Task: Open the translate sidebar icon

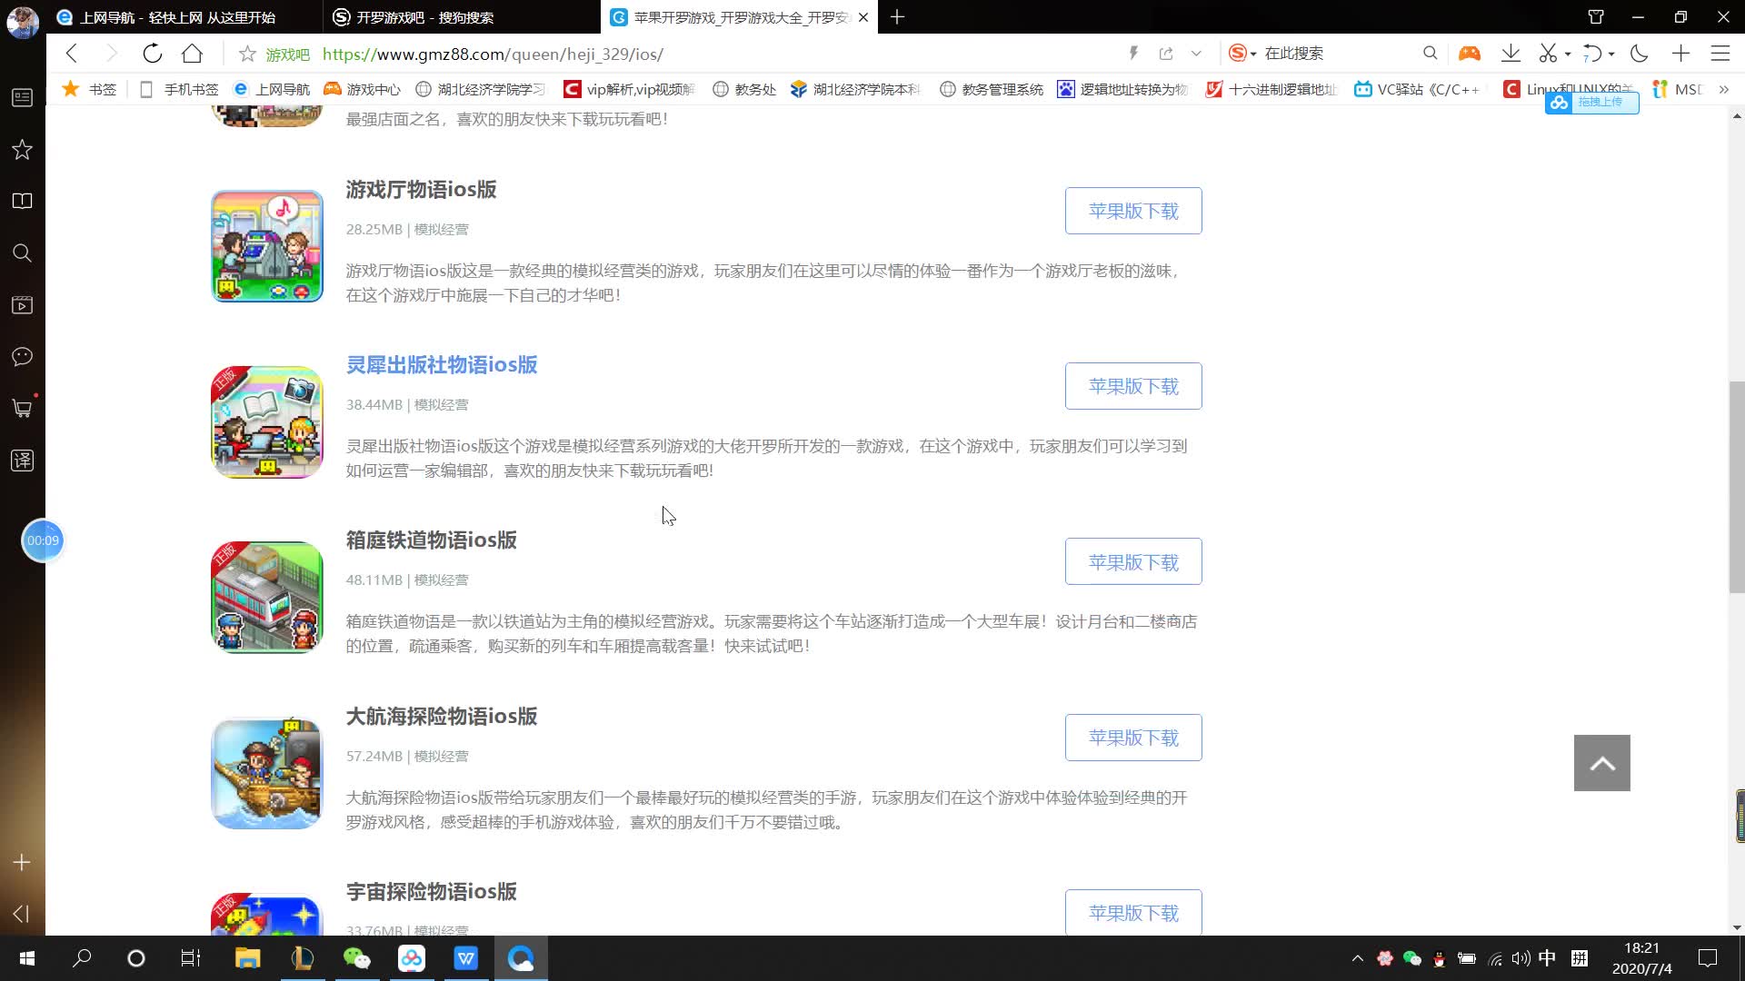Action: [x=22, y=461]
